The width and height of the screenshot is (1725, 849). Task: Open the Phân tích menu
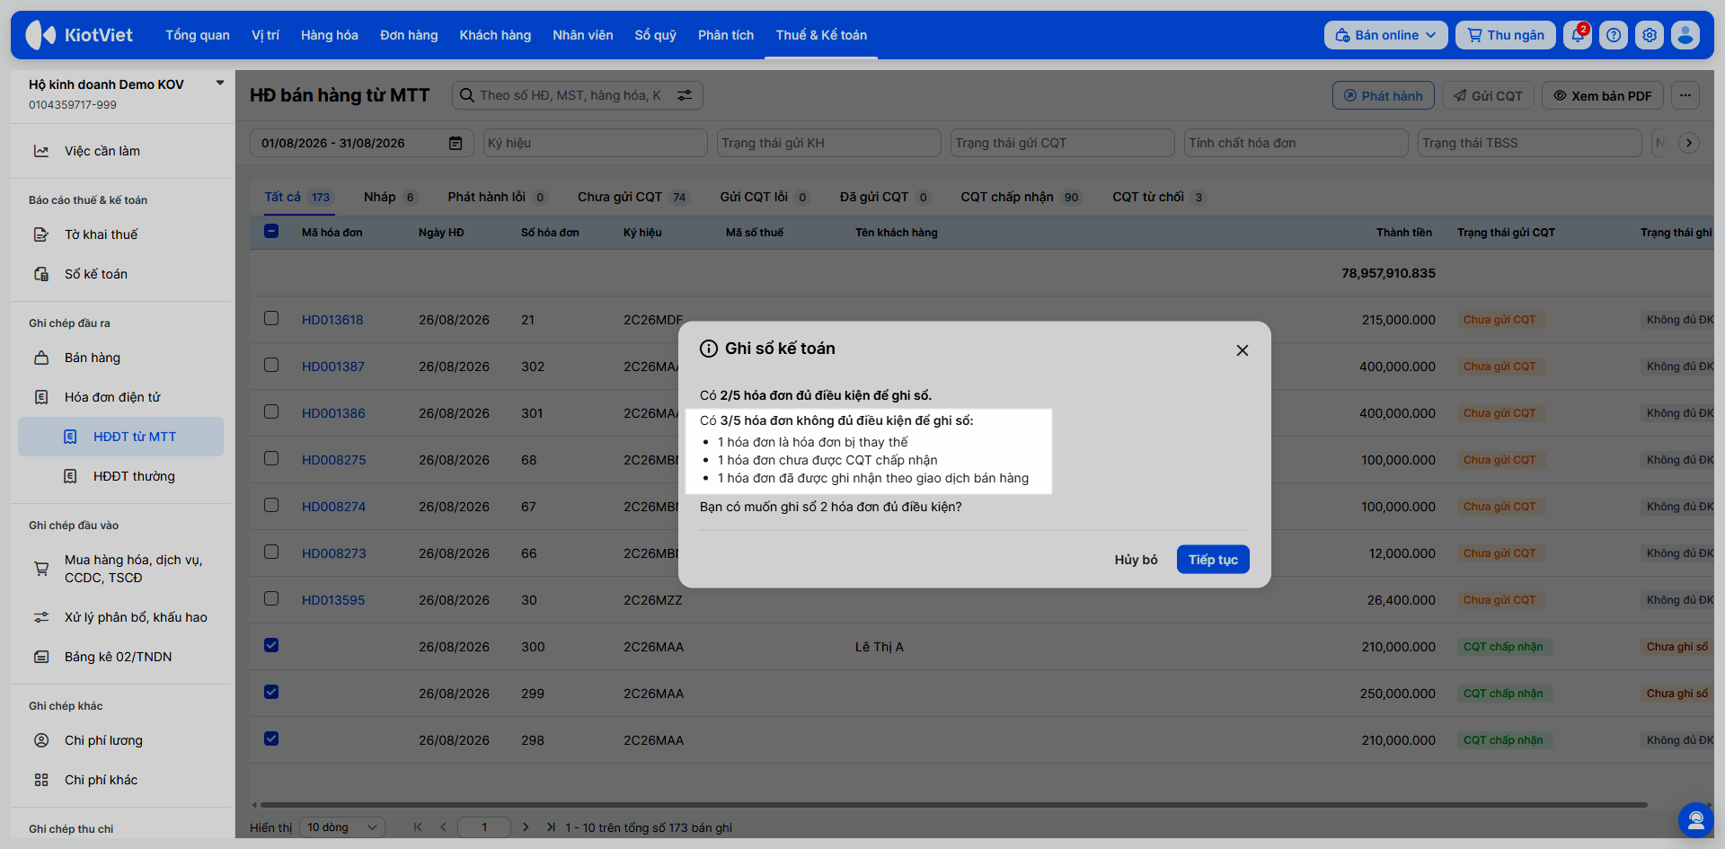coord(726,35)
